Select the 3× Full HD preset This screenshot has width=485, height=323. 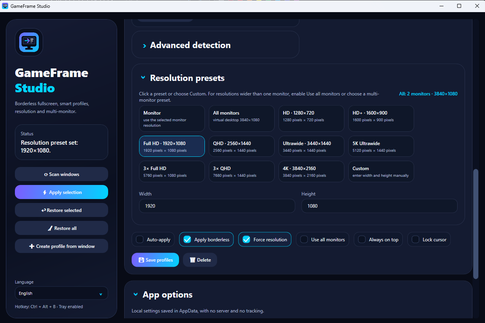[172, 171]
